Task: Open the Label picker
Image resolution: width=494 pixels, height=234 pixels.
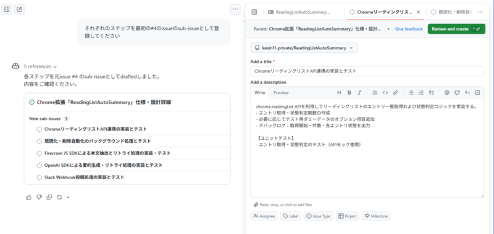Action: (290, 216)
